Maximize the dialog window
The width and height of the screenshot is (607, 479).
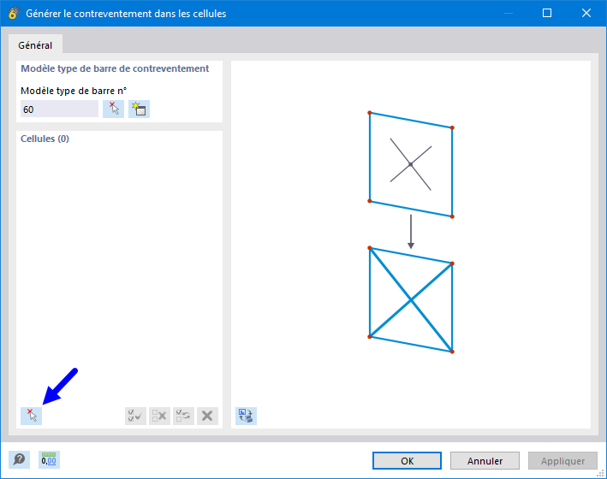(547, 13)
